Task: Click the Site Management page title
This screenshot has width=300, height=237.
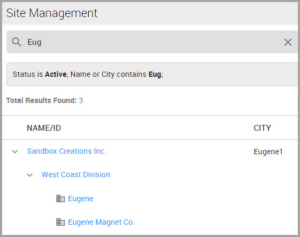Action: point(52,13)
